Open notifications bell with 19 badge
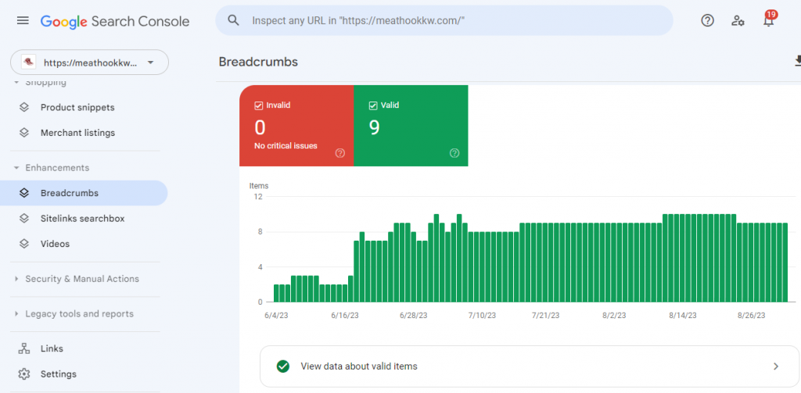The height and width of the screenshot is (393, 801). tap(769, 20)
